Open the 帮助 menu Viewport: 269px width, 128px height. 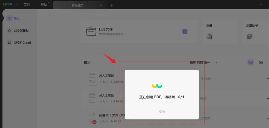click(x=44, y=5)
